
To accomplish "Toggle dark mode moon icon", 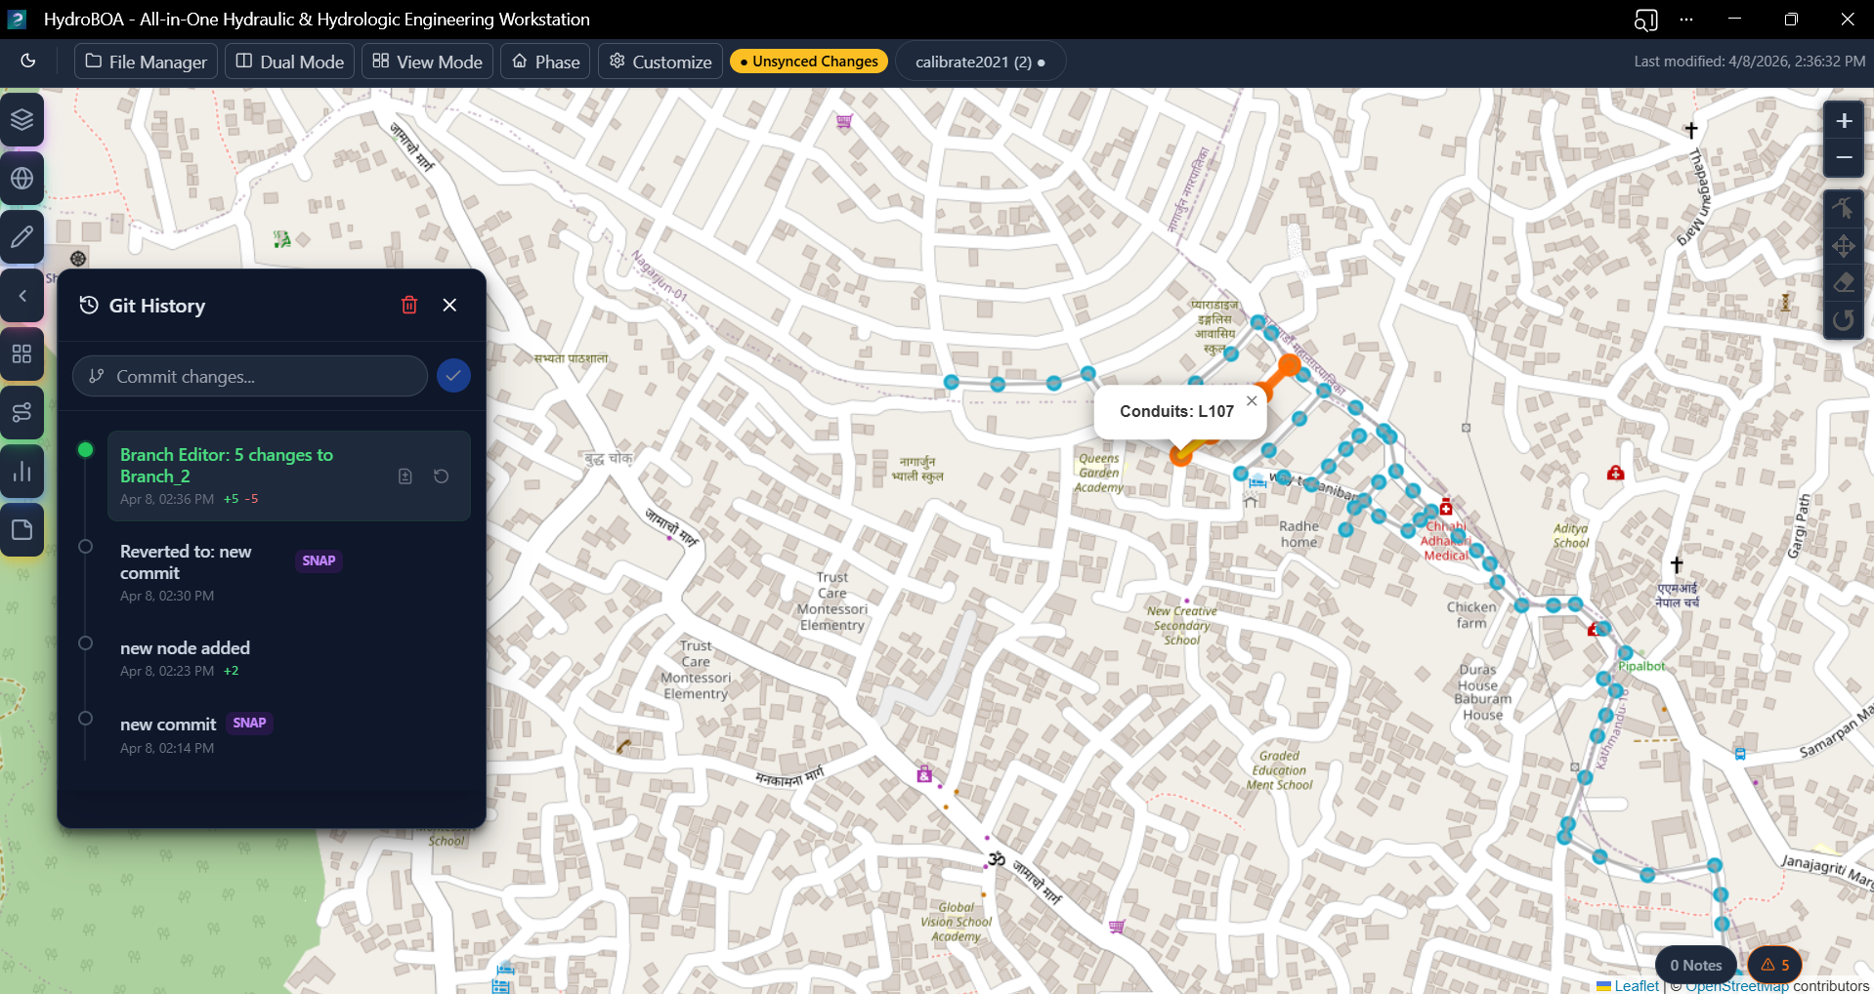I will coord(28,62).
